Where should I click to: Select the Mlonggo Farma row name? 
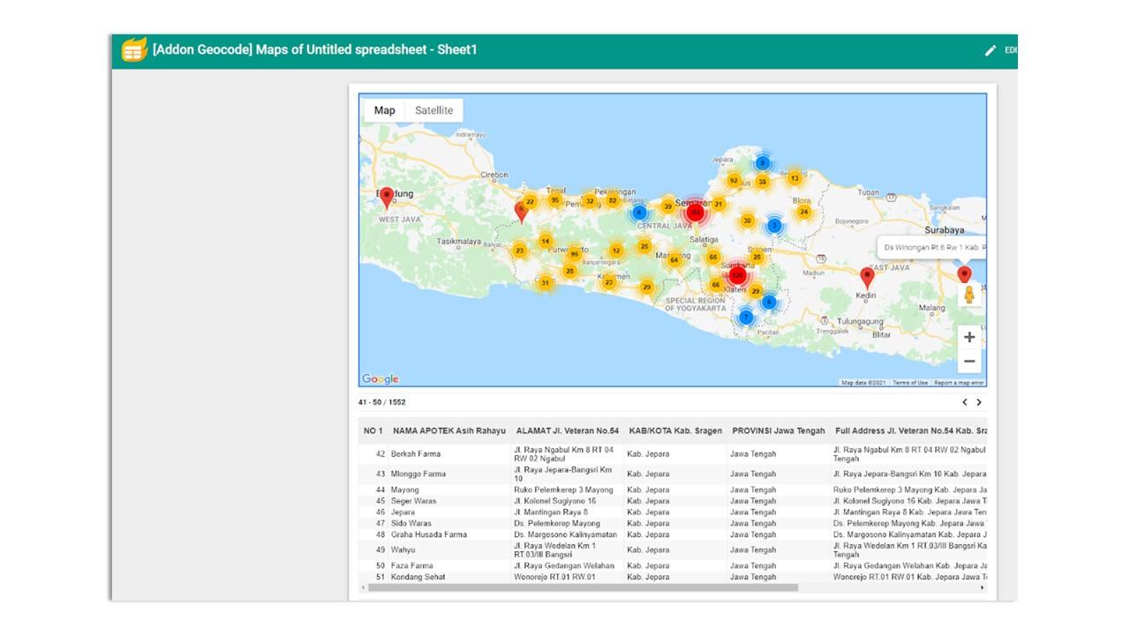[418, 474]
